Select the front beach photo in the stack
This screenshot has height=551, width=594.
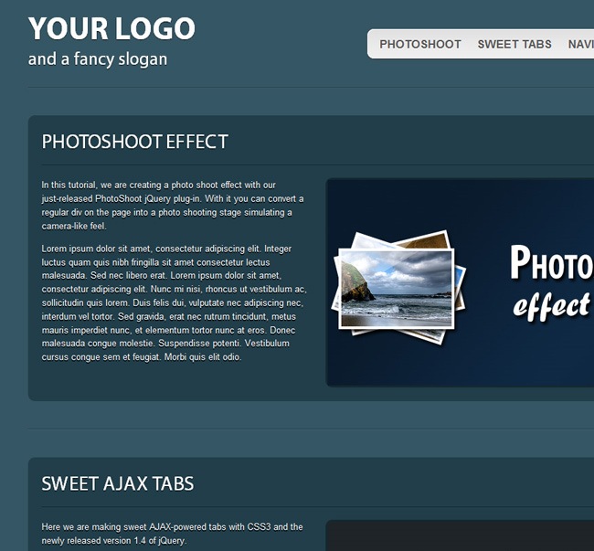point(397,288)
